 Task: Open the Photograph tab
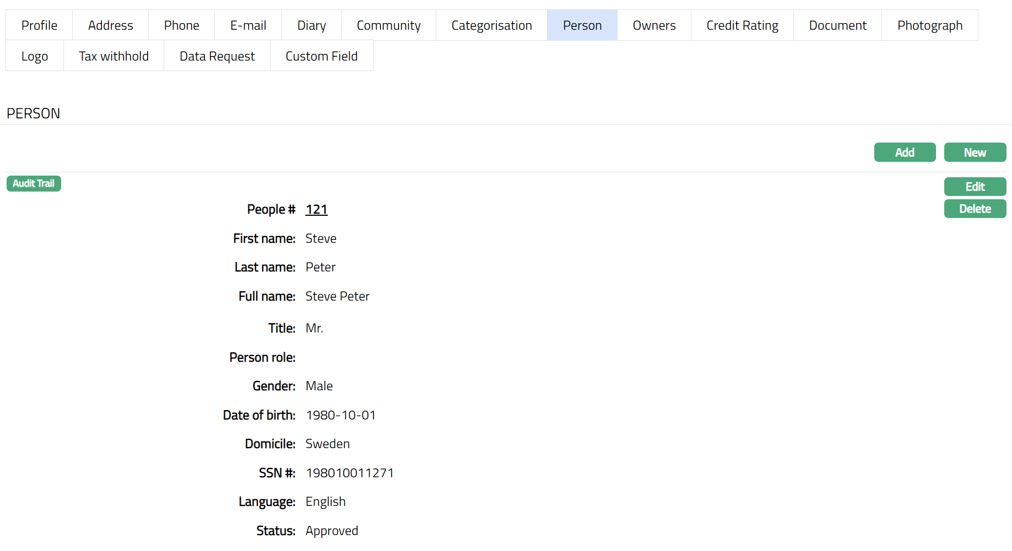click(929, 25)
